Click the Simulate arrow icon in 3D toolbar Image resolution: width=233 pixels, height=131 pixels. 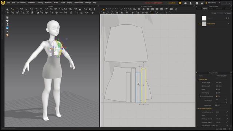tap(7, 9)
